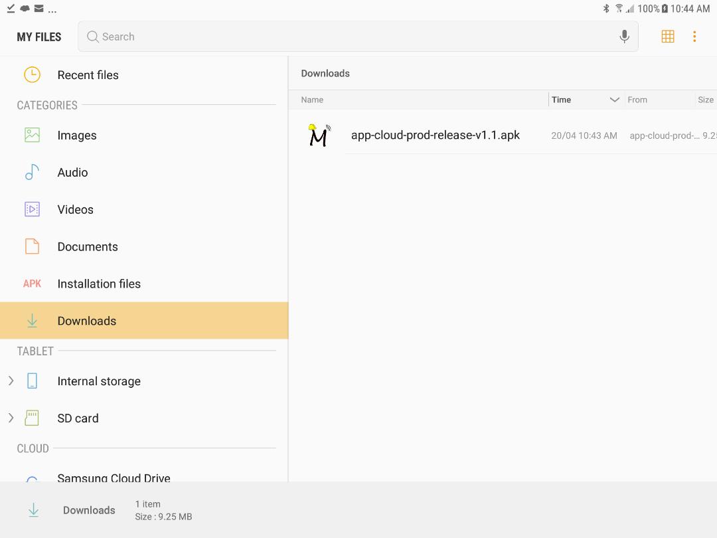This screenshot has width=717, height=538.
Task: Click the Documents category icon
Action: (x=31, y=246)
